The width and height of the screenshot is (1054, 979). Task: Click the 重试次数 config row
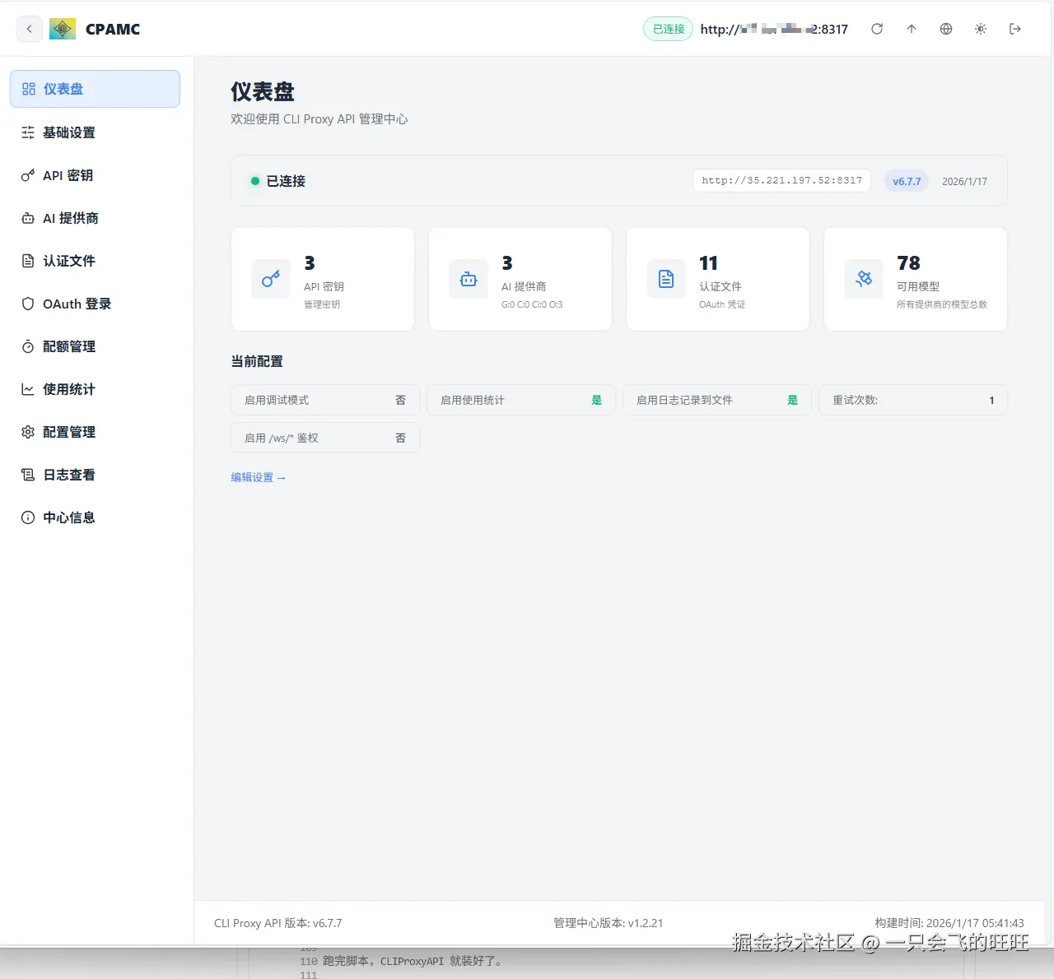tap(913, 400)
